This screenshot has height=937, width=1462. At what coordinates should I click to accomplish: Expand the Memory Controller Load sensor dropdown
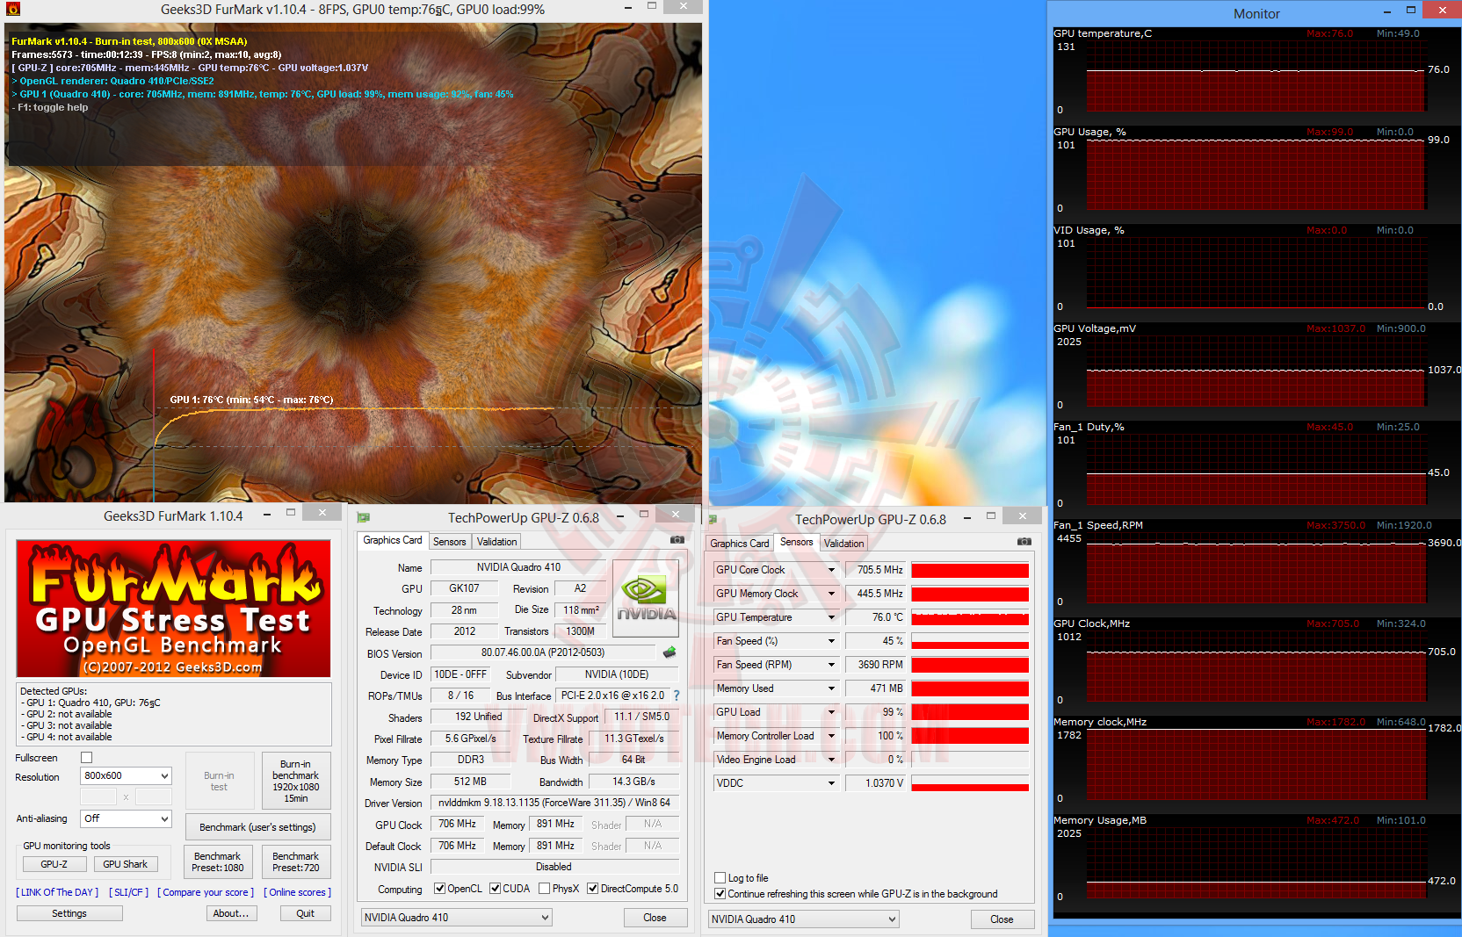(x=831, y=736)
